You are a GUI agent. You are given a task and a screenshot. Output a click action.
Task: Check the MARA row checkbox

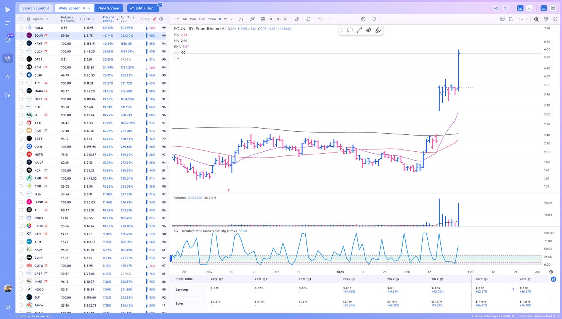[21, 91]
